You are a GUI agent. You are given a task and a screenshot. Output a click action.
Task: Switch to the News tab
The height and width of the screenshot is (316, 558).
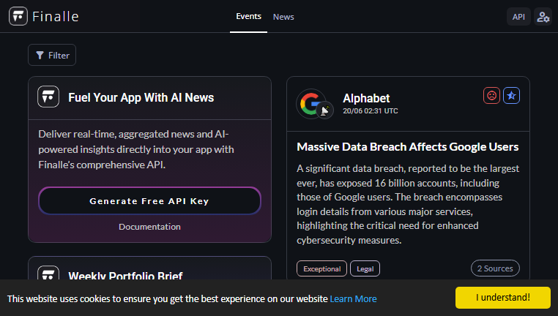coord(283,17)
